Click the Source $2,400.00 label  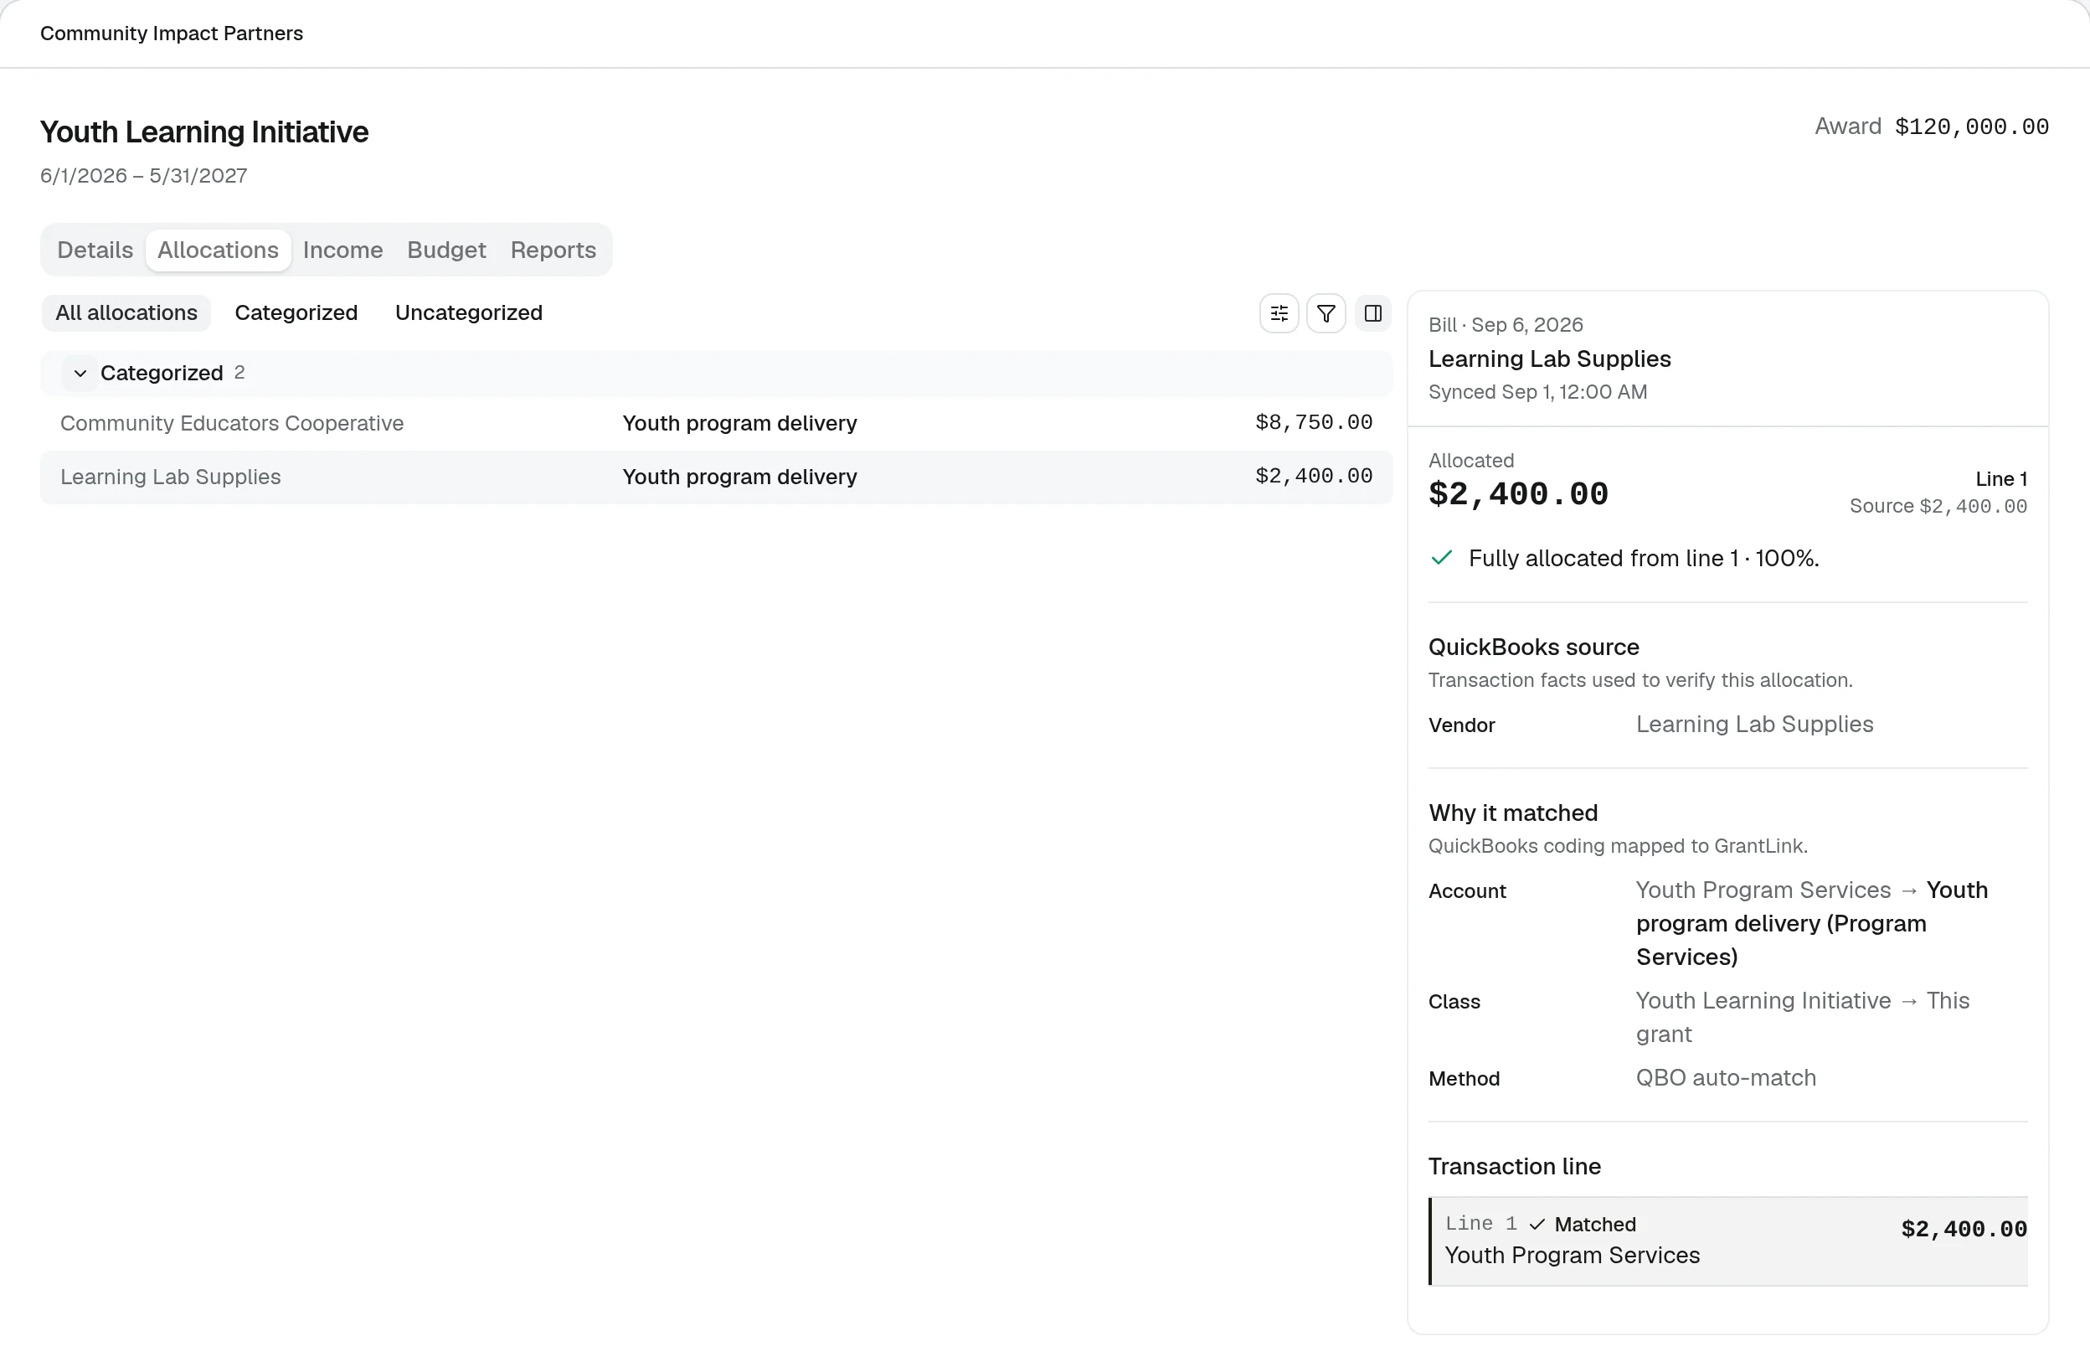click(x=1938, y=506)
